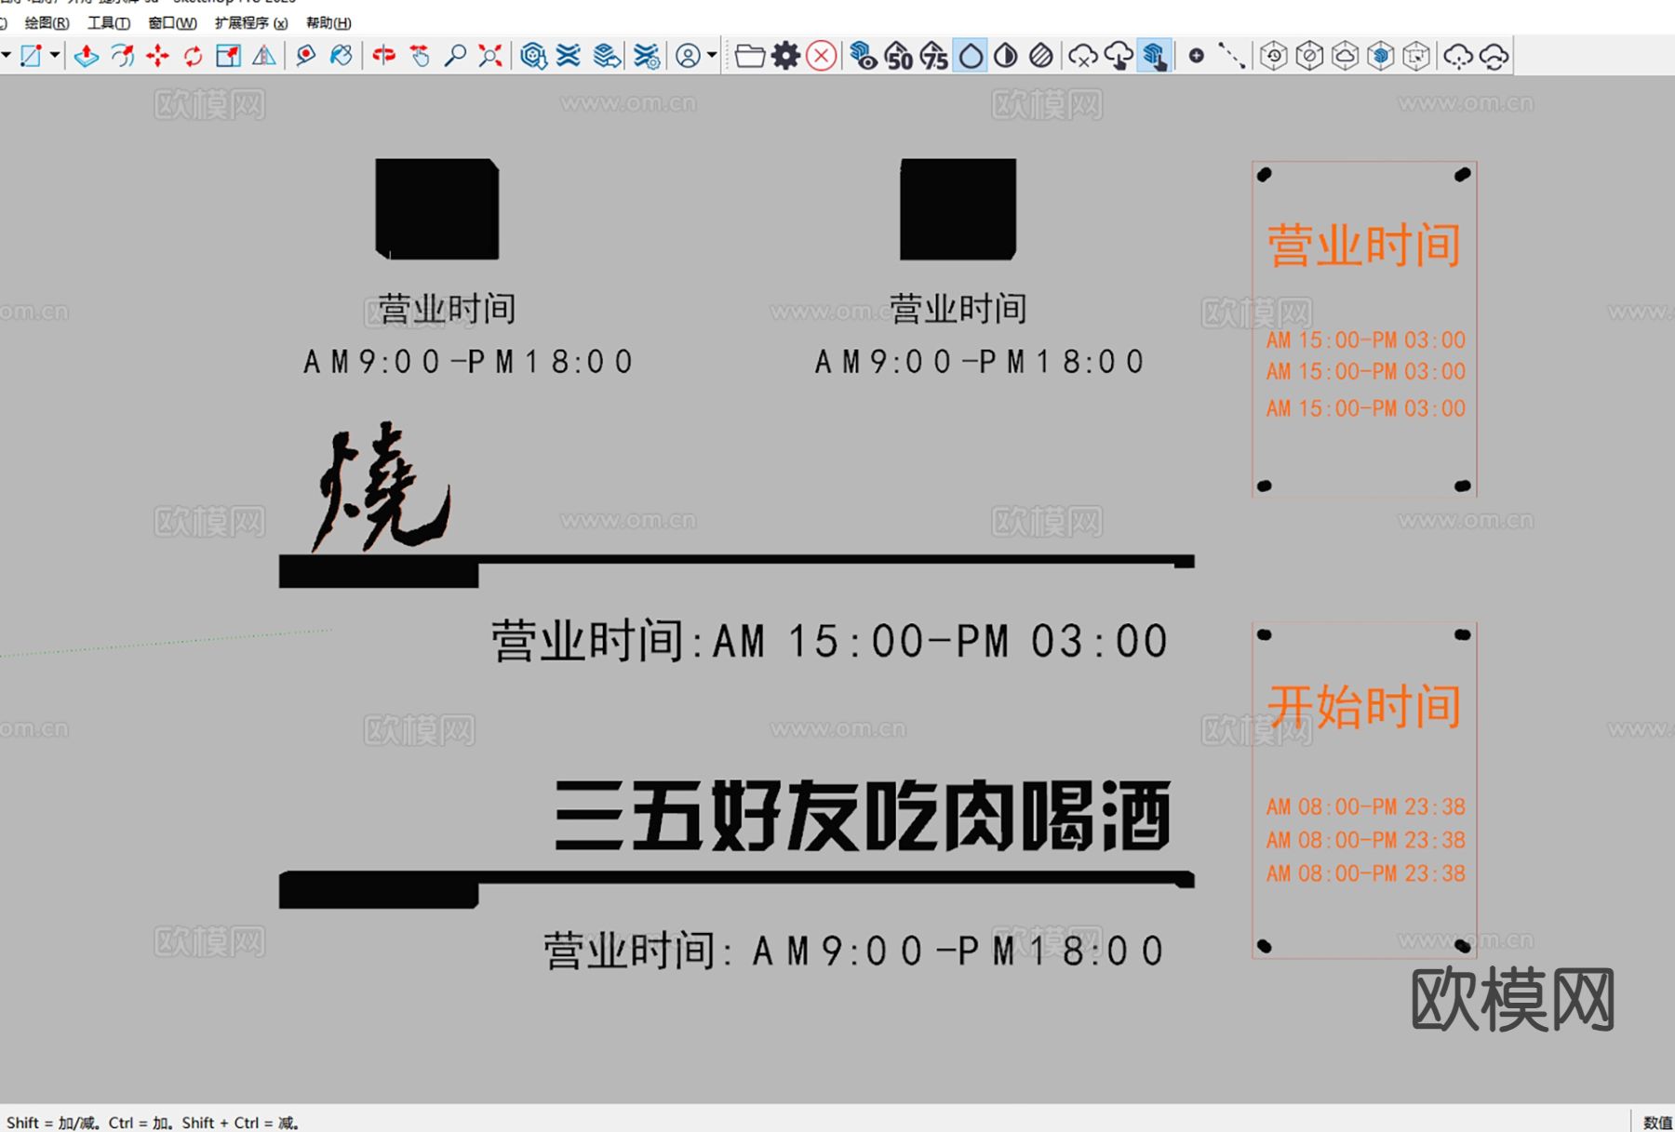1675x1132 pixels.
Task: Click the cloud with pointer hand icon
Action: tap(1119, 56)
